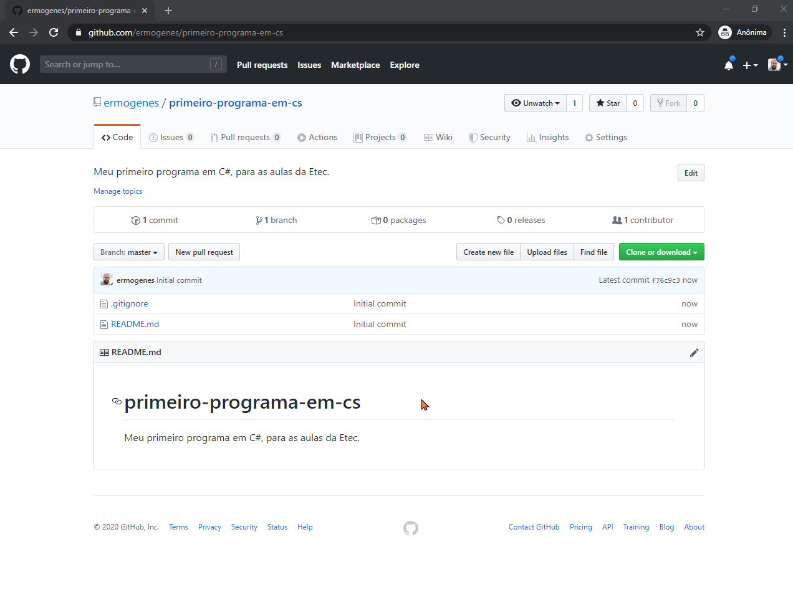Screen dimensions: 793x613
Task: Expand the Clone or download dropdown
Action: [661, 252]
